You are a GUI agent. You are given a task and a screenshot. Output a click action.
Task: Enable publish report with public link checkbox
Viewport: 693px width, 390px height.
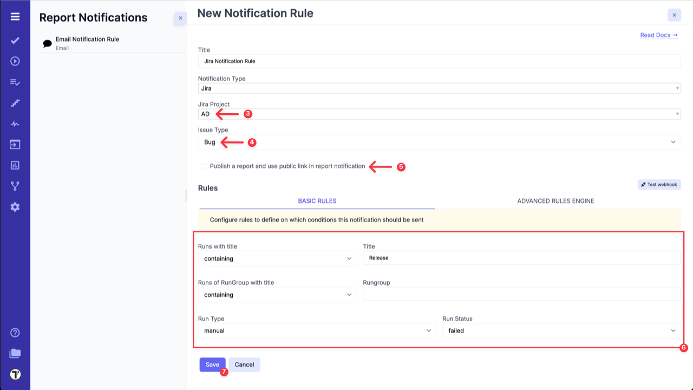pos(204,166)
